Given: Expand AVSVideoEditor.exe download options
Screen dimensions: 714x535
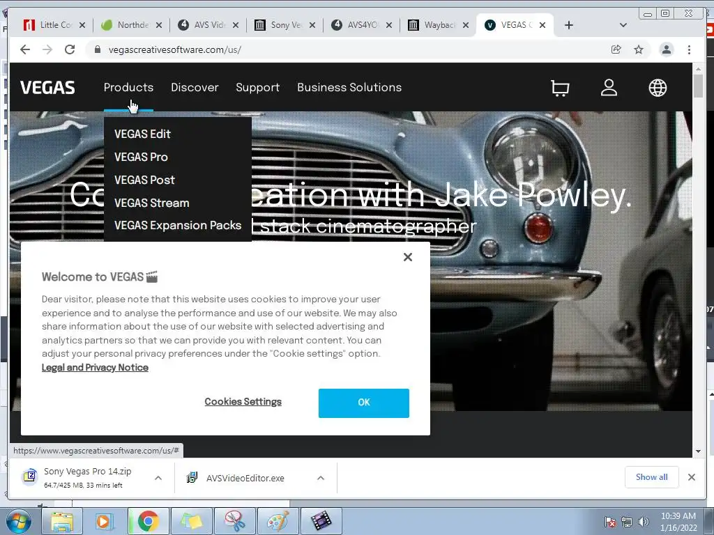Looking at the screenshot, I should [x=321, y=478].
